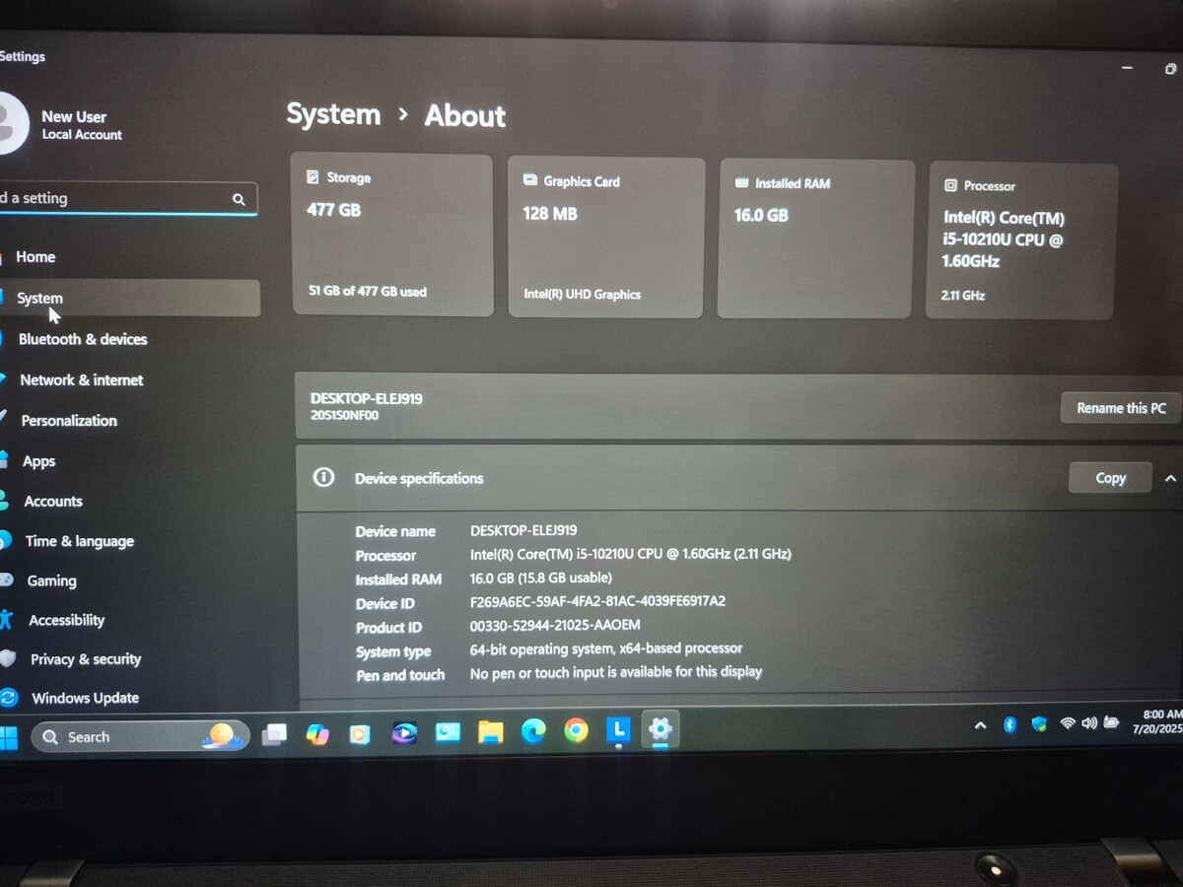Click the Wi-Fi network tray icon
The image size is (1183, 887).
(1068, 723)
